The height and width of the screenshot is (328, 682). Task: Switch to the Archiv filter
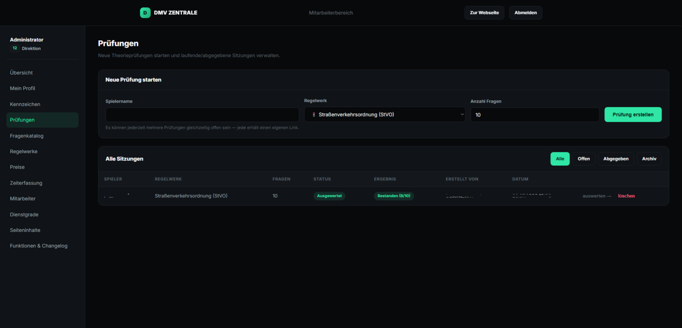pos(649,159)
